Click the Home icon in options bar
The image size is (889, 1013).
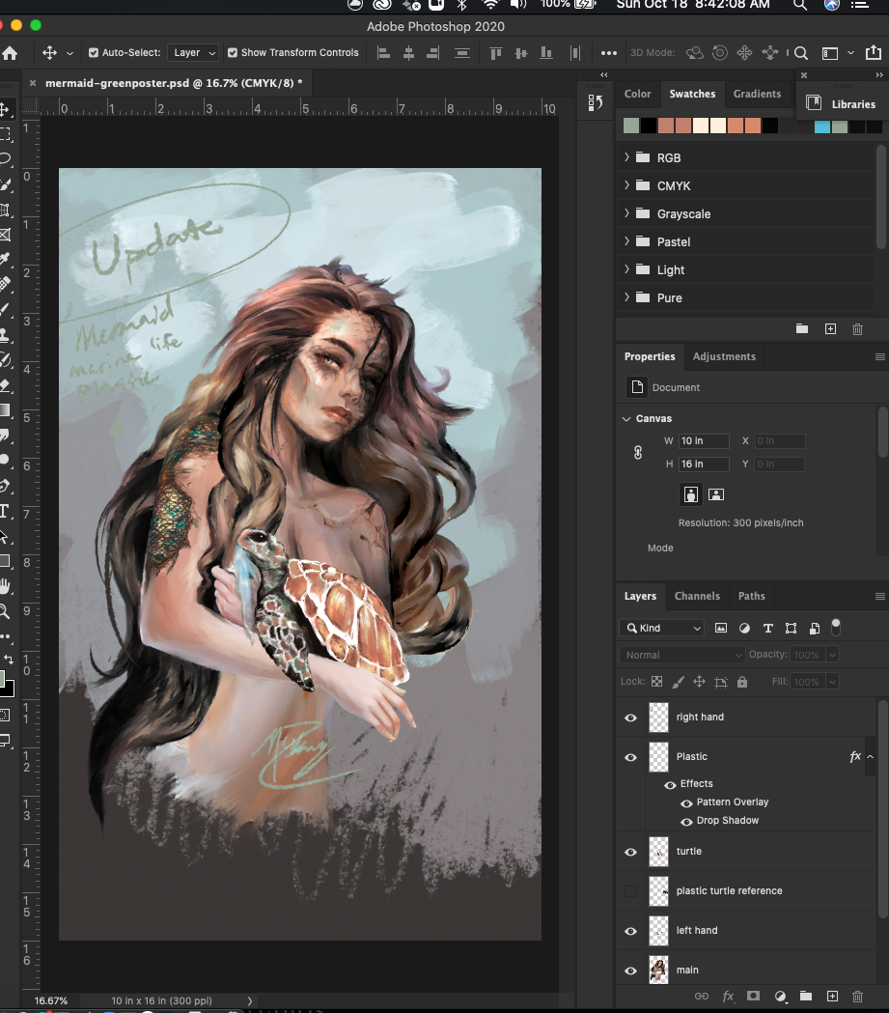(10, 53)
